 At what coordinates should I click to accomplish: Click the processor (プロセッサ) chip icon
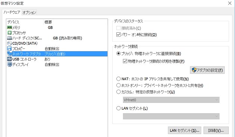9,33
